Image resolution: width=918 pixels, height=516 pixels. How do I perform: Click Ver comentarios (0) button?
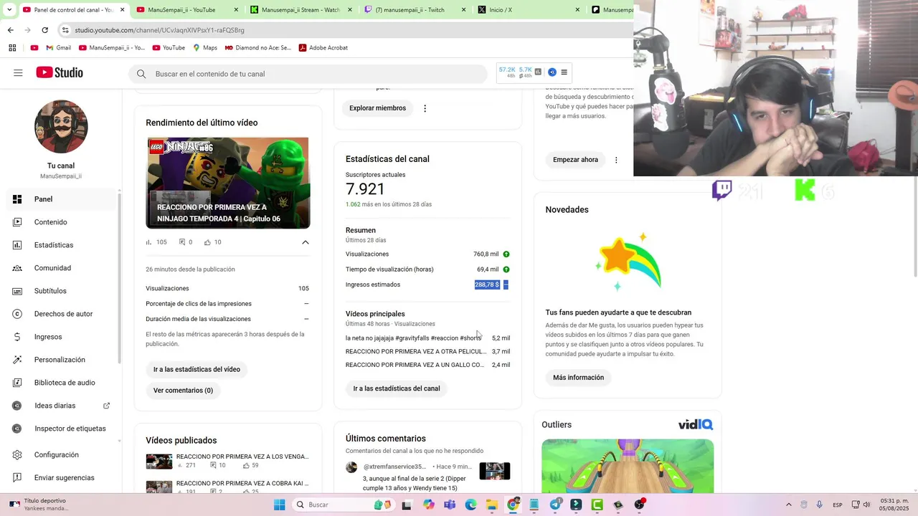[183, 391]
